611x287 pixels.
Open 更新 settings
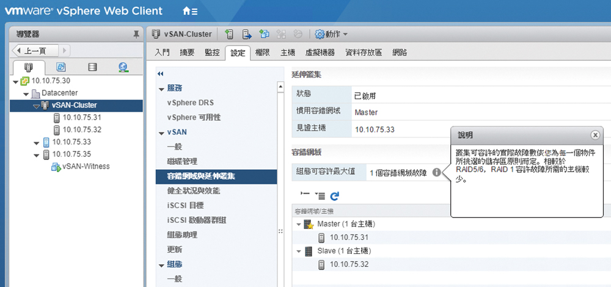coord(175,250)
